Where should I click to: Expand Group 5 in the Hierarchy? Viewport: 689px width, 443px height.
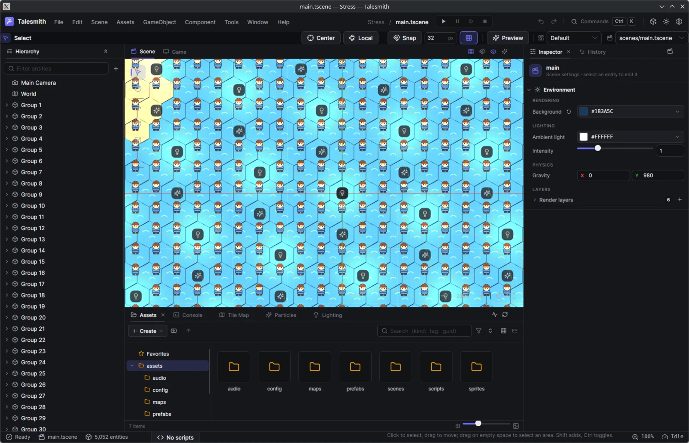tap(7, 150)
